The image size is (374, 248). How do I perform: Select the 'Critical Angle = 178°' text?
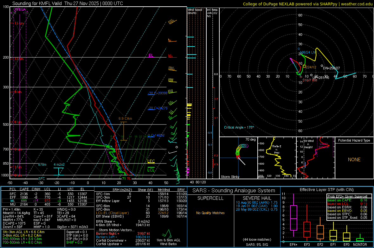click(x=239, y=127)
